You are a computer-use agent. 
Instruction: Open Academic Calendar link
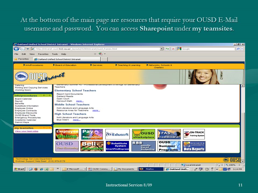point(26,120)
